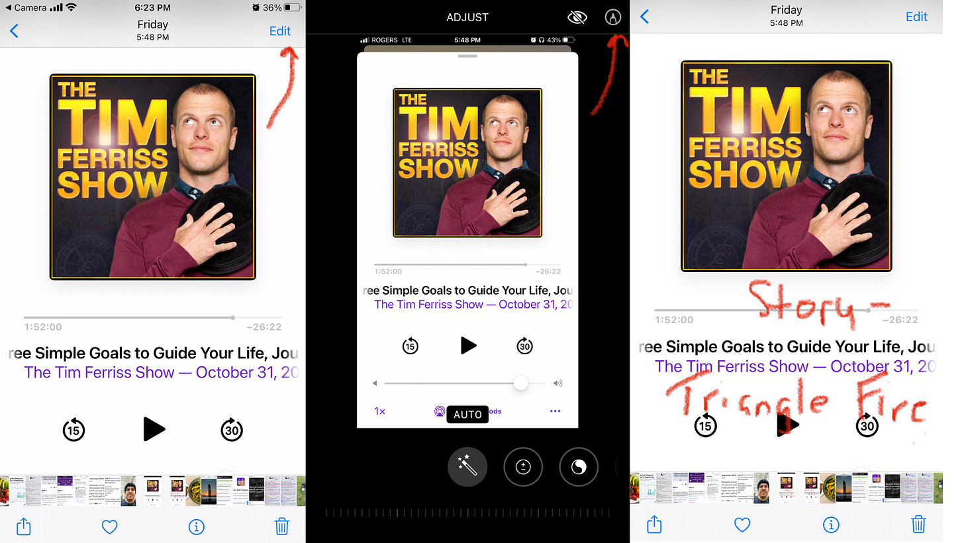Tap forward 30 seconds in left screen
Viewport: 964px width, 543px height.
pyautogui.click(x=232, y=430)
